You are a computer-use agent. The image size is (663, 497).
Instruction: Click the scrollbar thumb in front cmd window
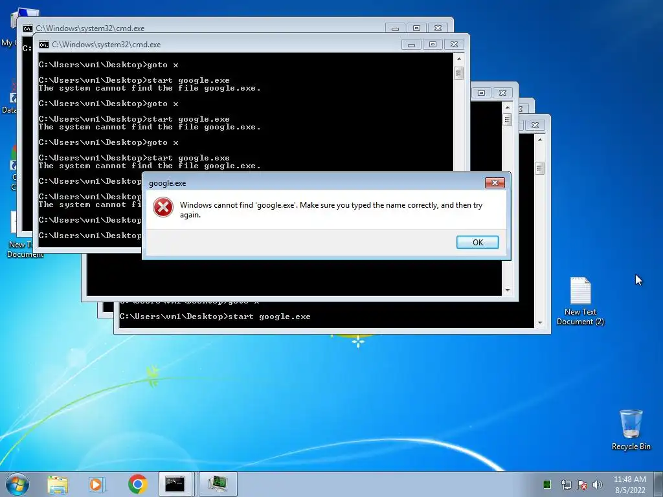point(459,72)
